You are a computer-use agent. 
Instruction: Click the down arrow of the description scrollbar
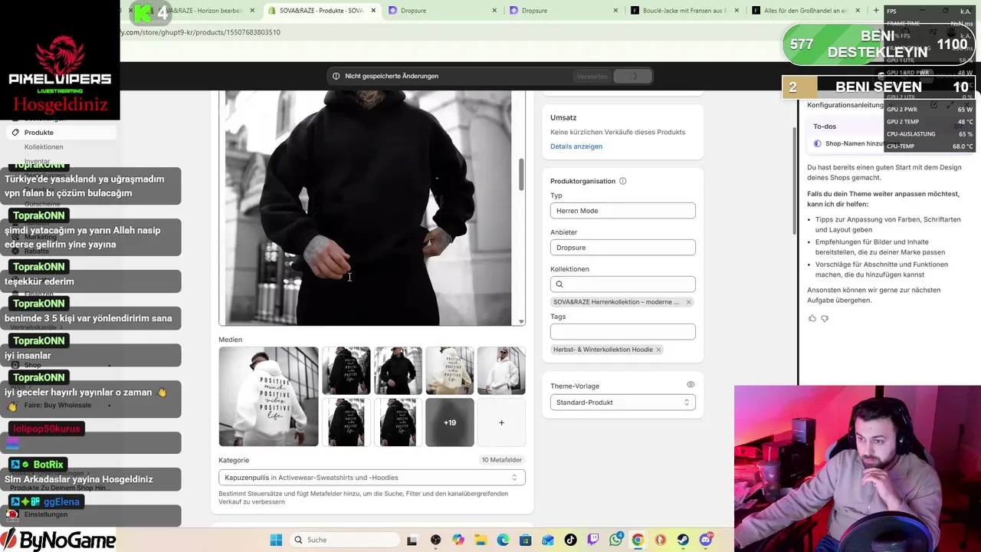coord(522,322)
